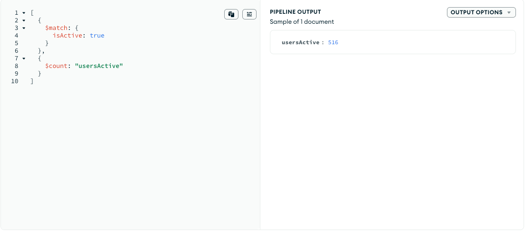Click the 516 value in pipeline output
This screenshot has height=231, width=525.
[x=333, y=42]
